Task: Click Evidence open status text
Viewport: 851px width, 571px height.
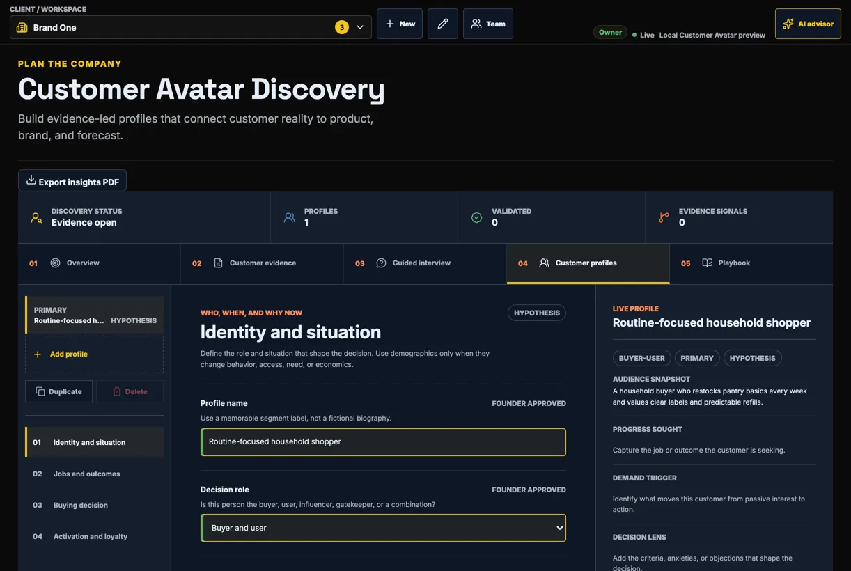Action: 84,223
